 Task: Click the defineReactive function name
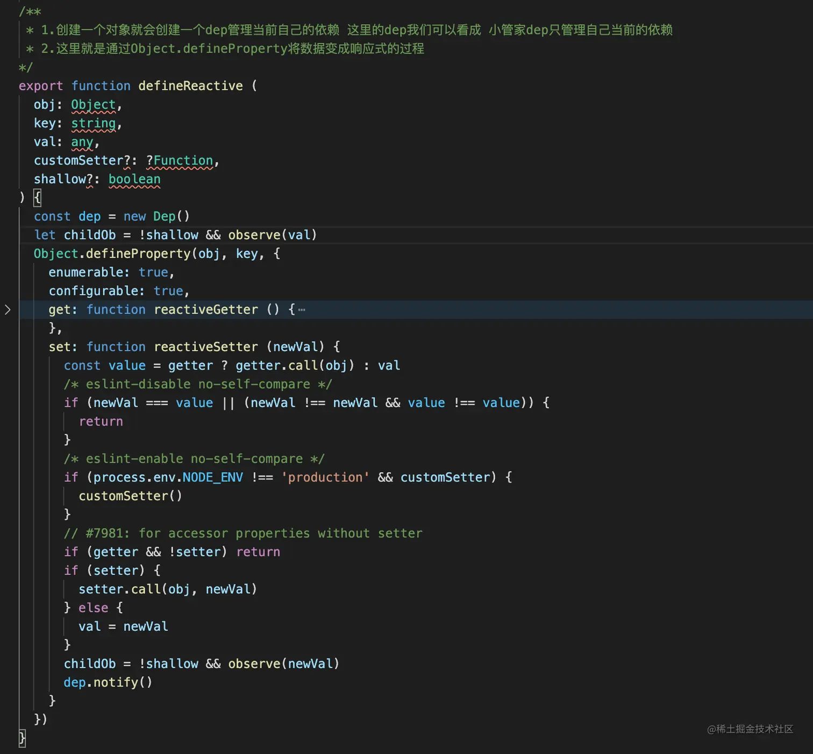190,86
